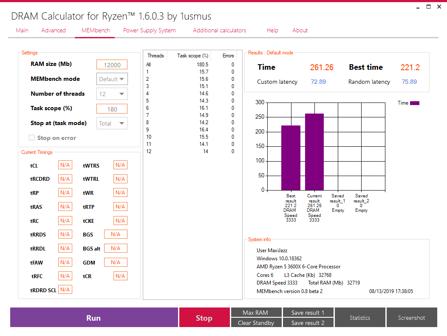Click the tWR timing field
Image resolution: width=447 pixels, height=336 pixels.
pos(120,193)
